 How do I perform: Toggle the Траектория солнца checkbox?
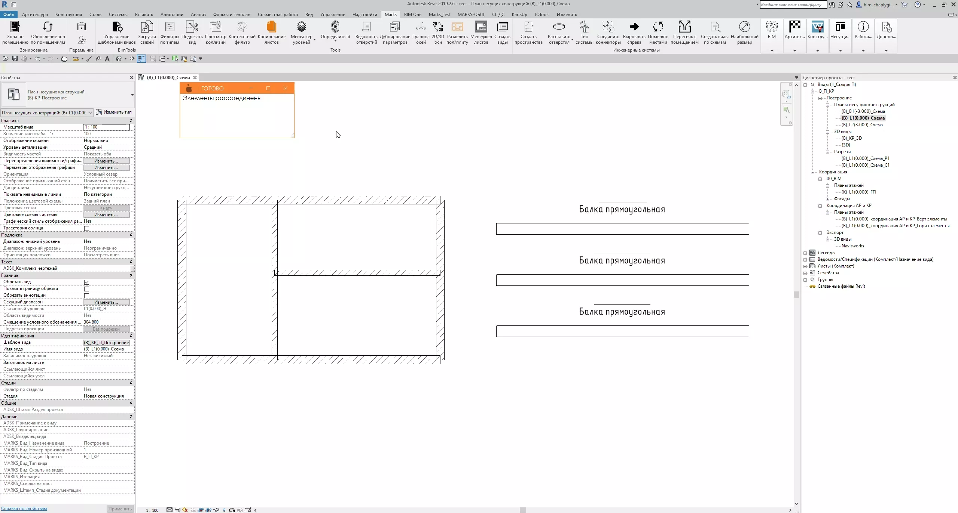(86, 228)
